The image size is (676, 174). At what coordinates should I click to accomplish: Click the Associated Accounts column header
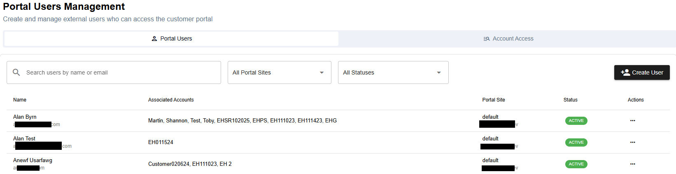(171, 100)
